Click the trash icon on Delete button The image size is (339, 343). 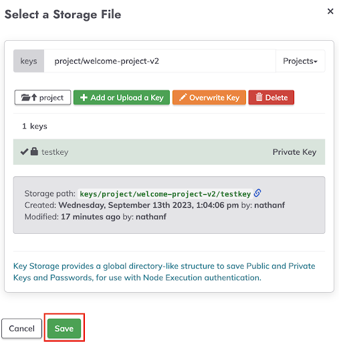click(259, 97)
